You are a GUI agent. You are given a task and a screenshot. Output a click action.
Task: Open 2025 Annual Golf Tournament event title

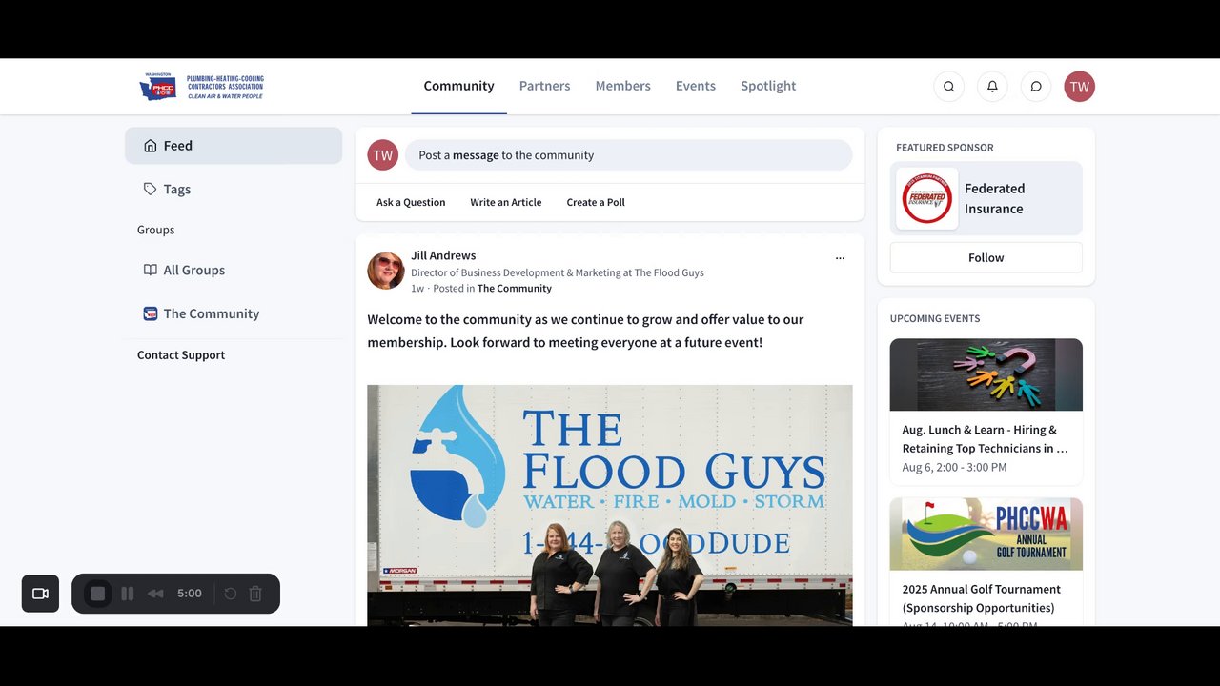982,598
